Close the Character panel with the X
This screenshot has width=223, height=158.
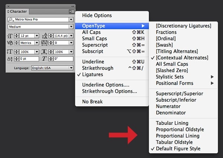pos(8,6)
